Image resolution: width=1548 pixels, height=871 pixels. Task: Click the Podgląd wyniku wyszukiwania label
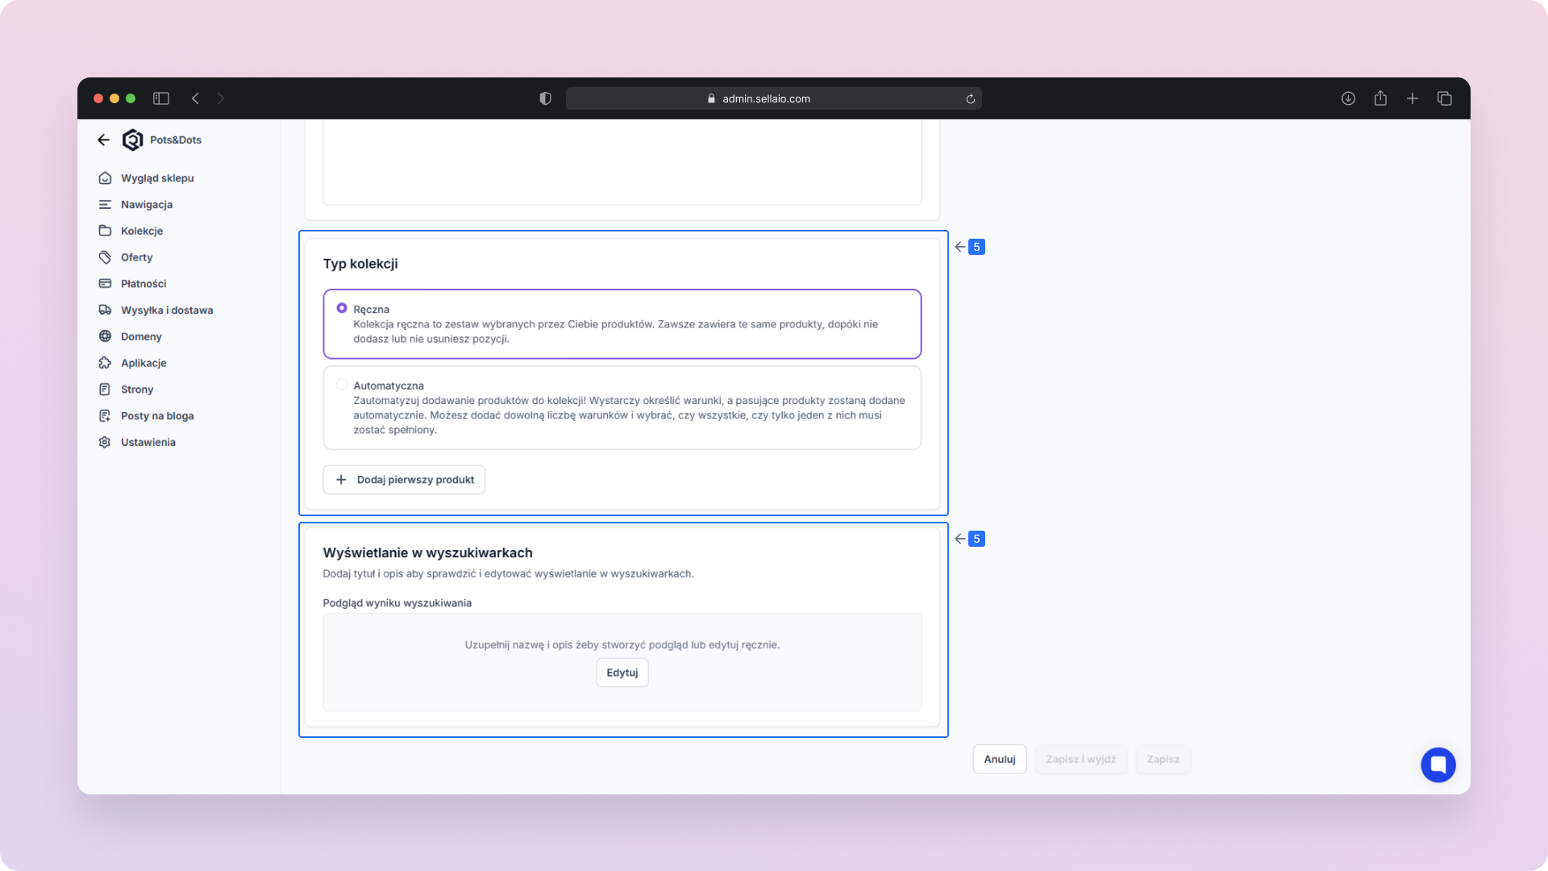coord(397,603)
